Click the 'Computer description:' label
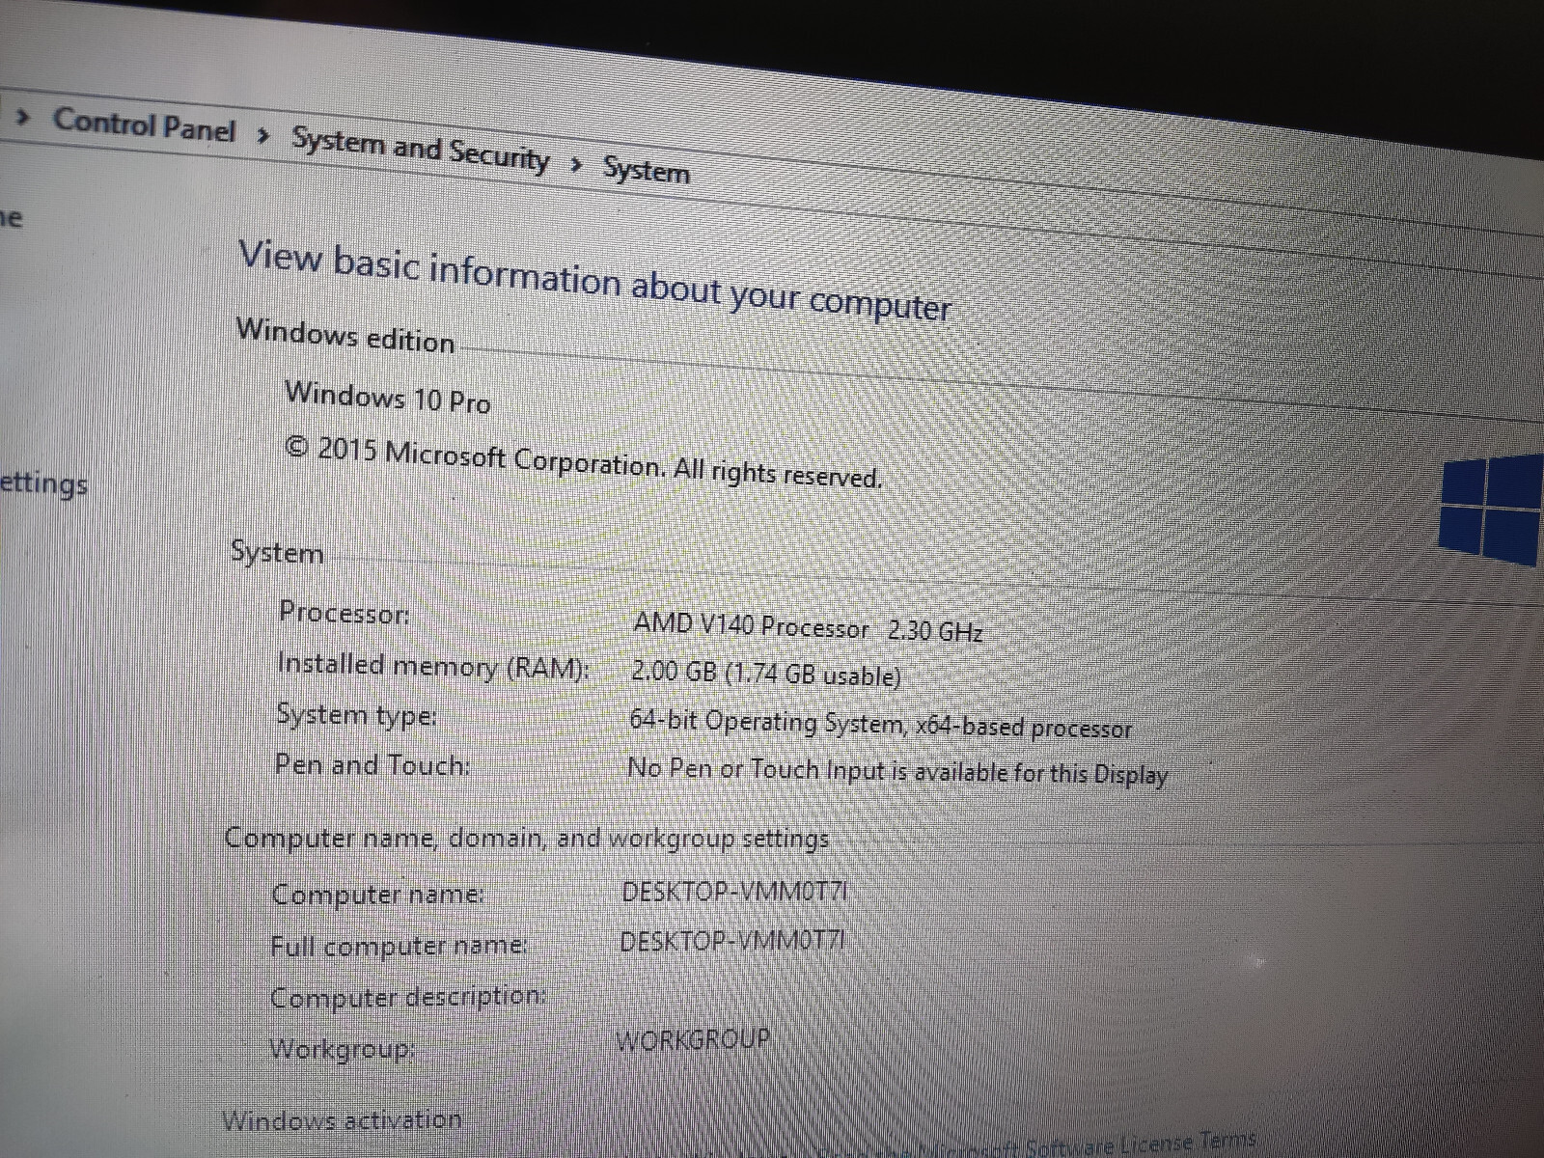 coord(407,997)
